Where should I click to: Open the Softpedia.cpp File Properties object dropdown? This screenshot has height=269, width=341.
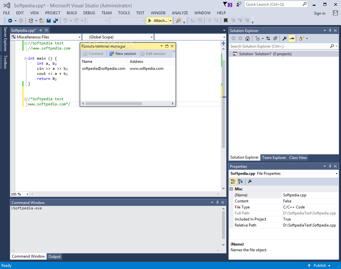coord(337,174)
